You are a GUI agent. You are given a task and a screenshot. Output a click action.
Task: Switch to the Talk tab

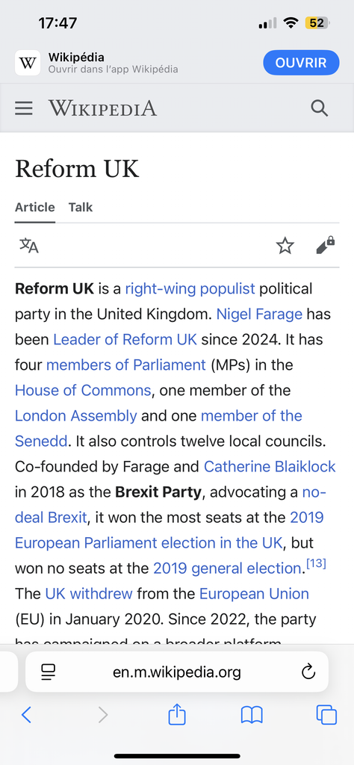(x=81, y=208)
